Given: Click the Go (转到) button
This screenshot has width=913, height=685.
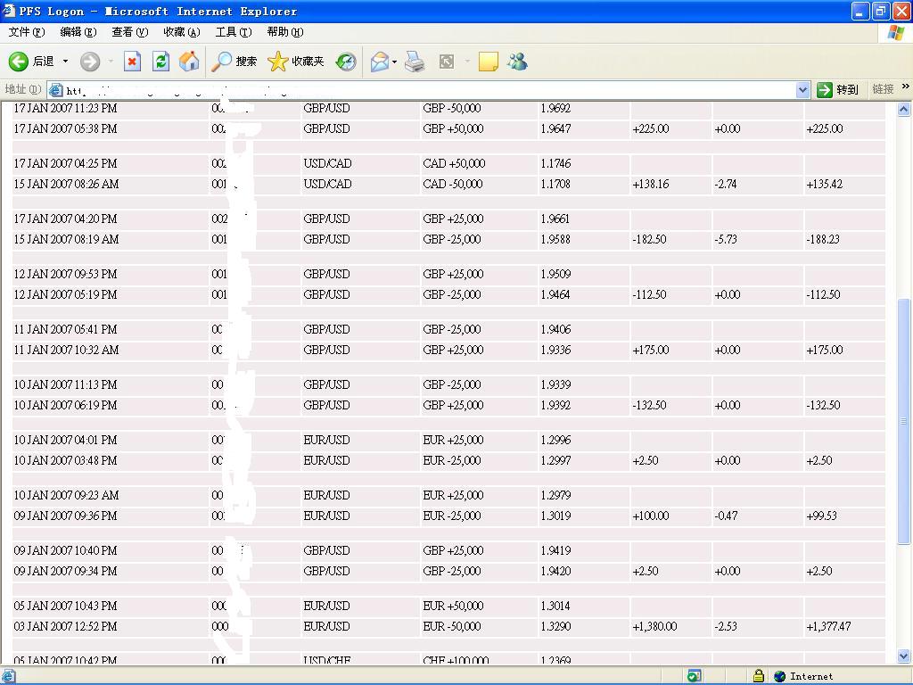Looking at the screenshot, I should pyautogui.click(x=838, y=89).
